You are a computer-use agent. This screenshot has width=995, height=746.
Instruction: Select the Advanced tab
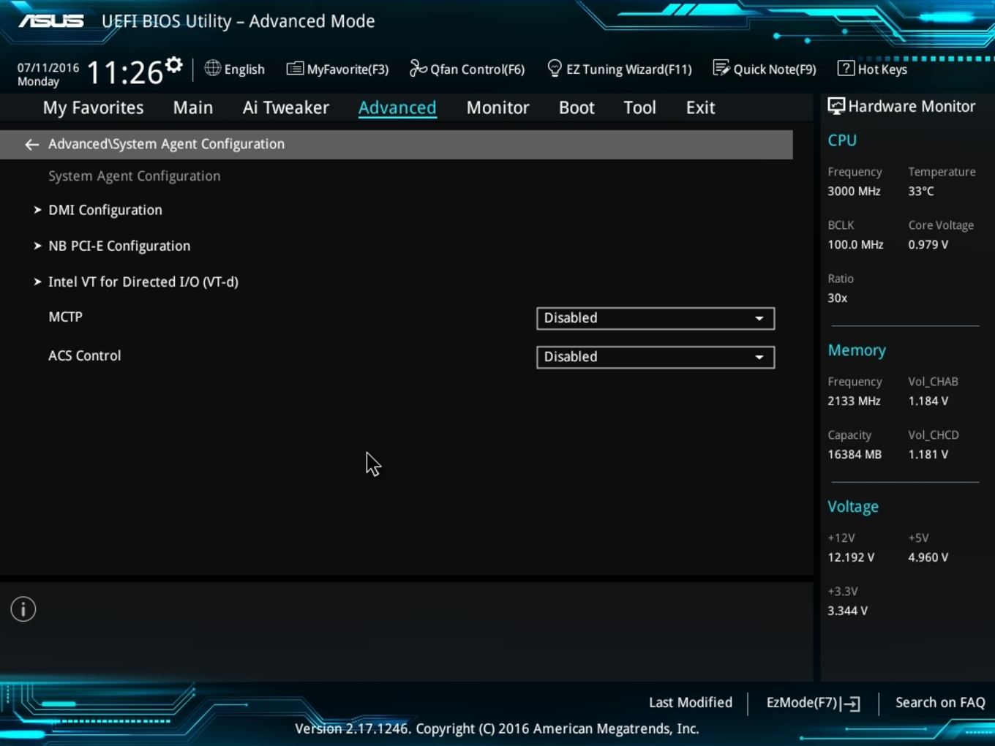click(x=397, y=108)
